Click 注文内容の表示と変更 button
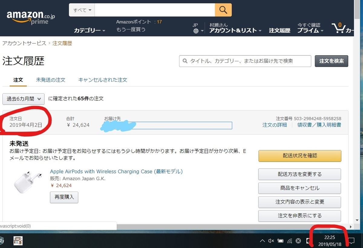363x248 pixels. pos(300,202)
